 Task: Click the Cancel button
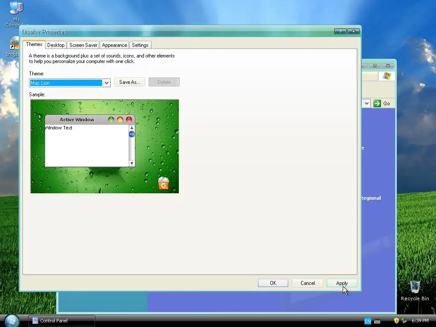(x=307, y=283)
